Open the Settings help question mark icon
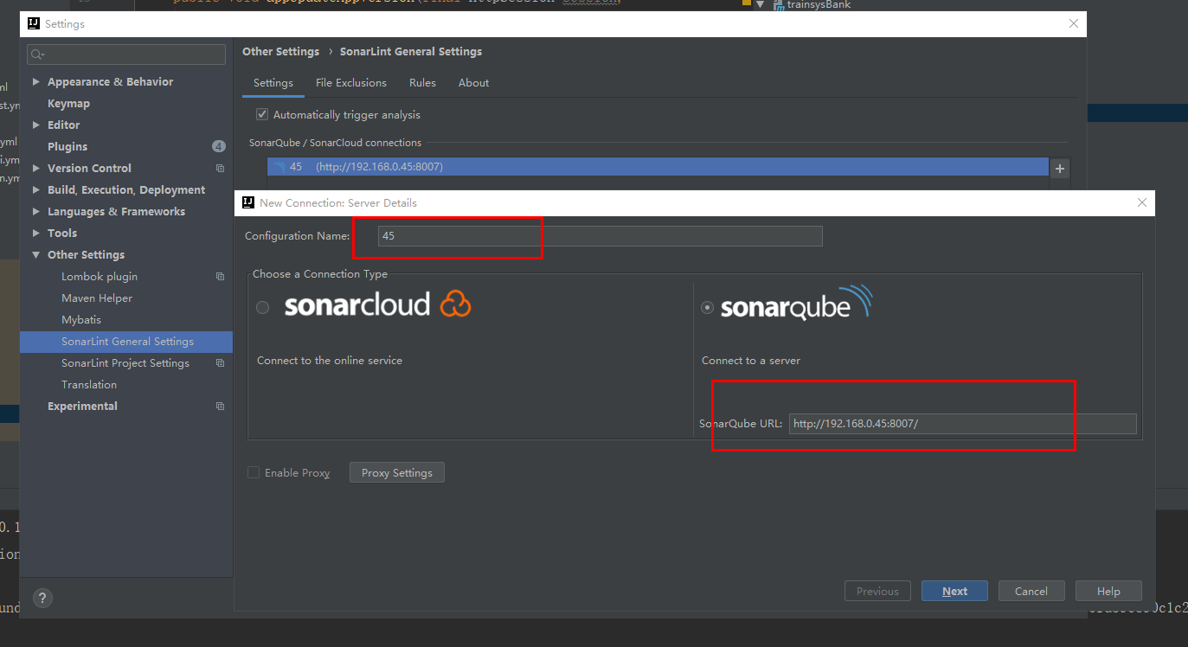This screenshot has height=647, width=1188. (42, 598)
